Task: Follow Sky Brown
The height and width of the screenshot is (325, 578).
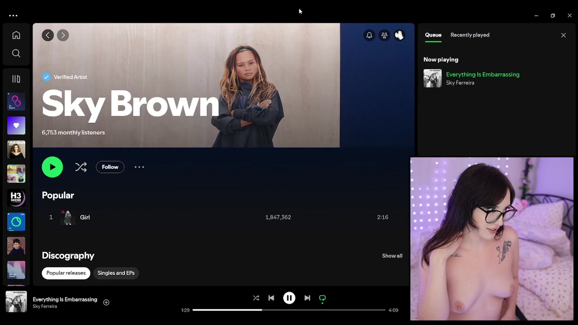Action: (x=110, y=167)
